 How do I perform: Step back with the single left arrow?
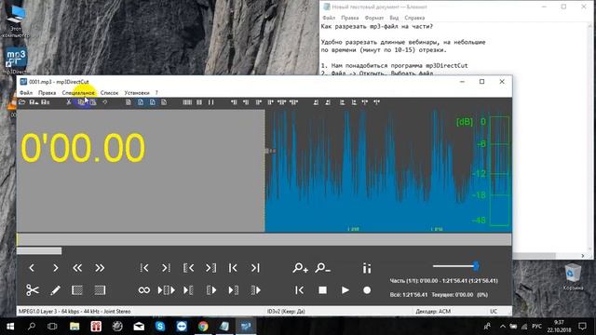(32, 268)
